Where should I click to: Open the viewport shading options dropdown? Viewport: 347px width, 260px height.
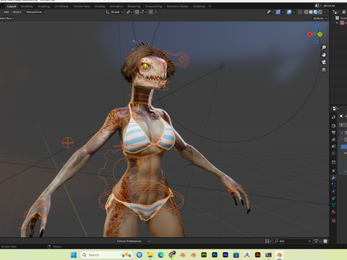(325, 12)
